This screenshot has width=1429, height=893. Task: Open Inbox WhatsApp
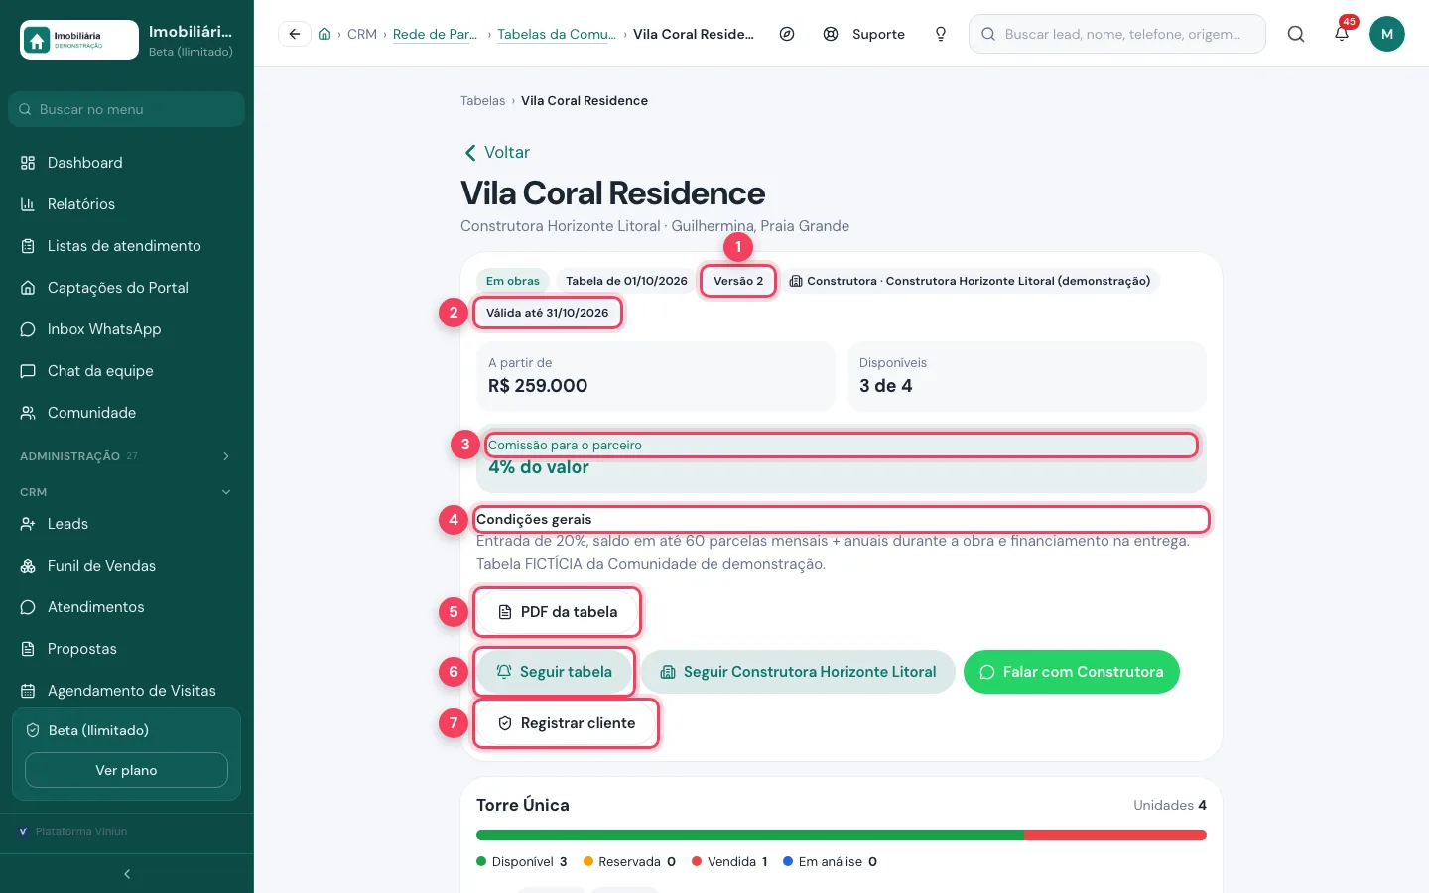point(127,329)
